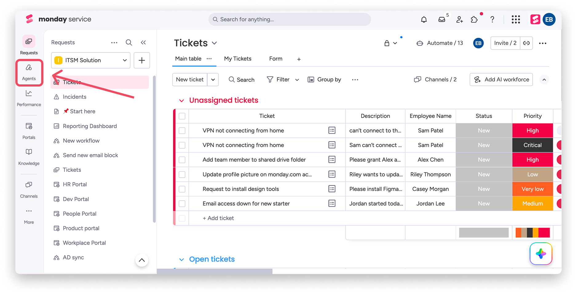Click the round up-arrow button in sidebar
This screenshot has height=294, width=577.
142,260
